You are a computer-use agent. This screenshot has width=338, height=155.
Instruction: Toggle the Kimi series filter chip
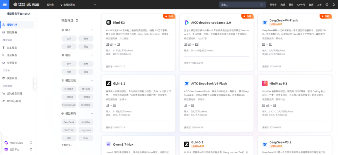pyautogui.click(x=86, y=138)
